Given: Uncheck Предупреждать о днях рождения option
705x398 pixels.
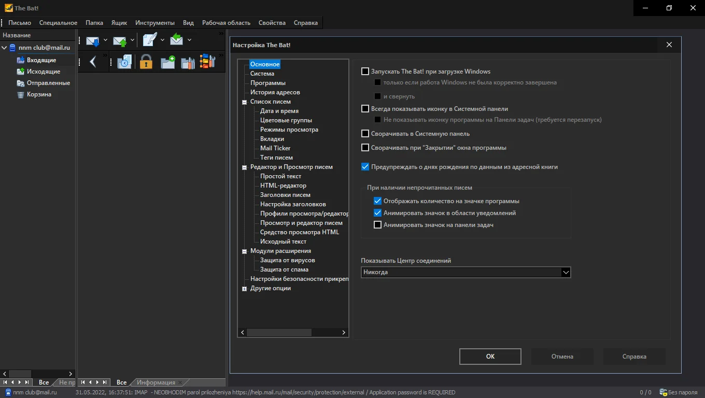Looking at the screenshot, I should [365, 167].
